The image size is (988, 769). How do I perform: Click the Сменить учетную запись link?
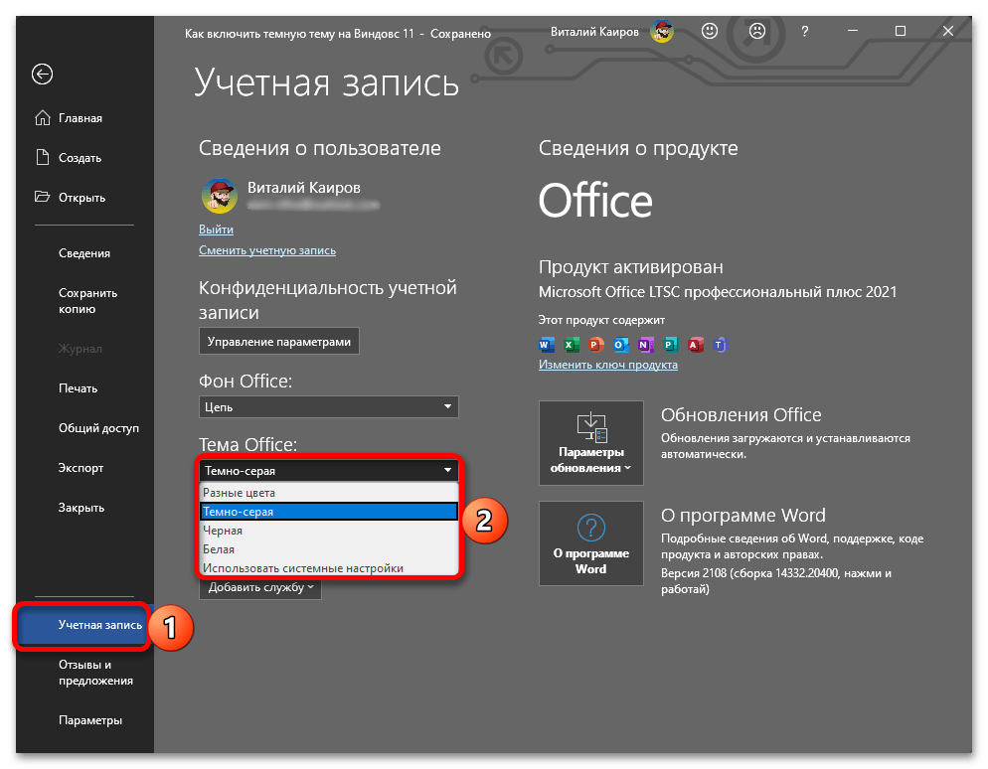[x=267, y=250]
